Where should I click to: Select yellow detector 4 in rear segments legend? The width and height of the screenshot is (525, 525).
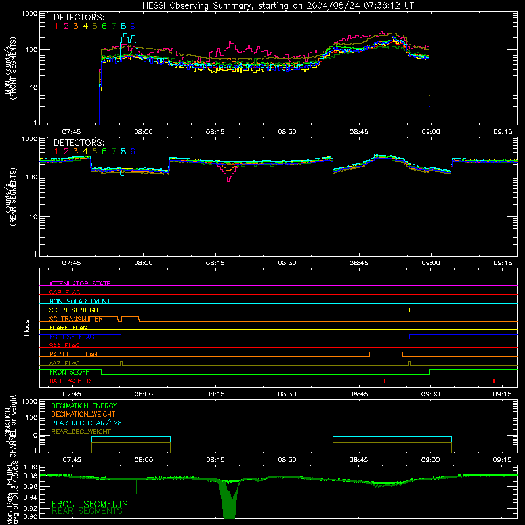85,152
